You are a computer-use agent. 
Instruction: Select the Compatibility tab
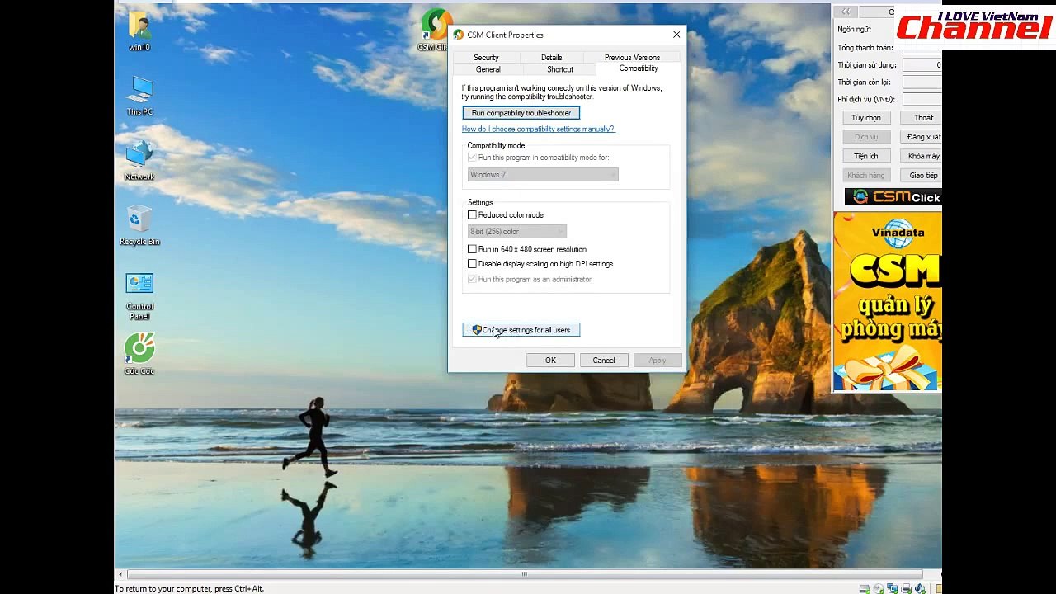point(639,68)
